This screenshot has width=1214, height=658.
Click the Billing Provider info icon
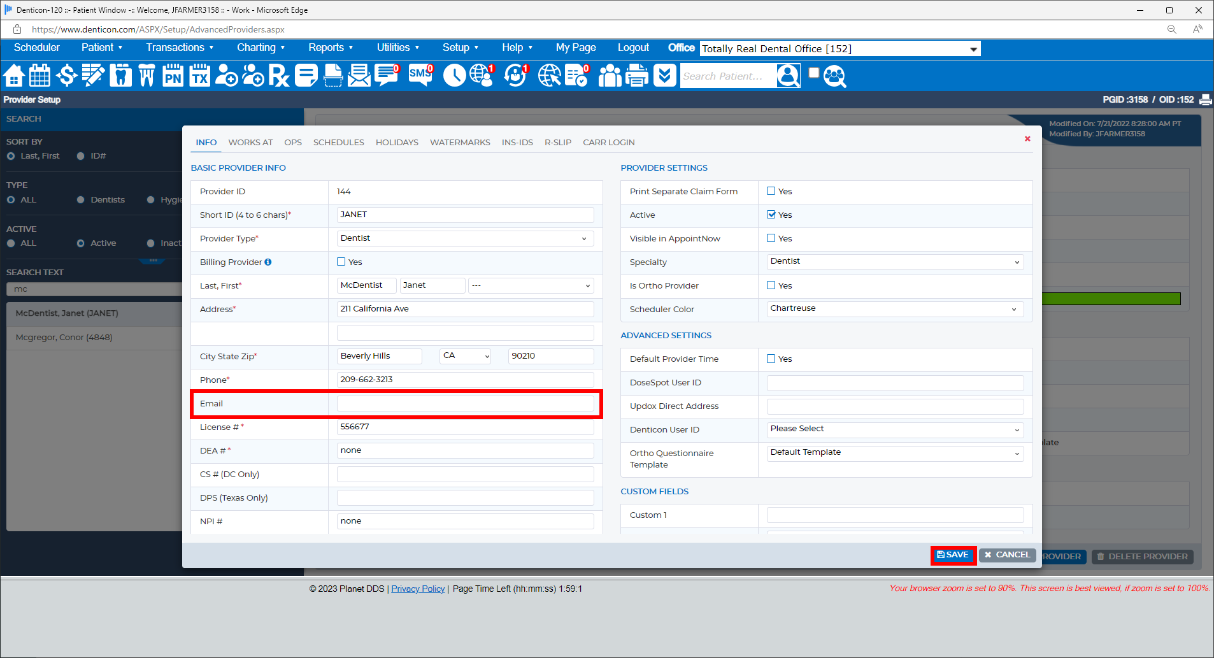pyautogui.click(x=268, y=262)
